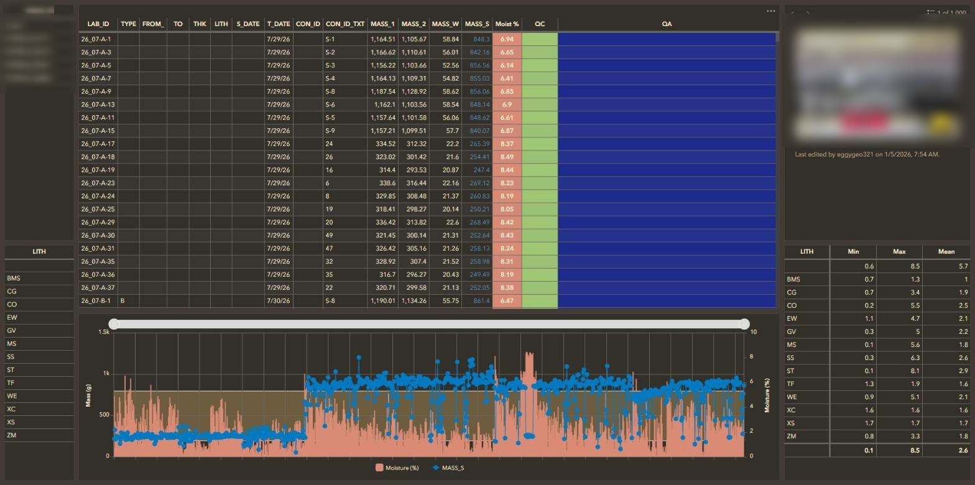Select XC in the LITH filter list
The height and width of the screenshot is (485, 975).
(39, 409)
